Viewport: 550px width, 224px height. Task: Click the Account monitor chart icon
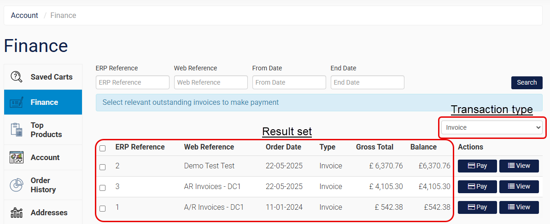point(17,157)
